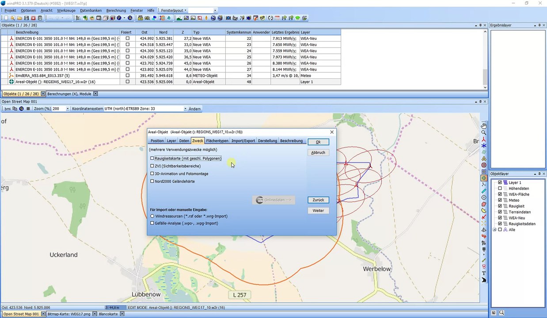Enable Rauigkeitskarte (mit geschl. Polygonen) checkbox

(152, 158)
